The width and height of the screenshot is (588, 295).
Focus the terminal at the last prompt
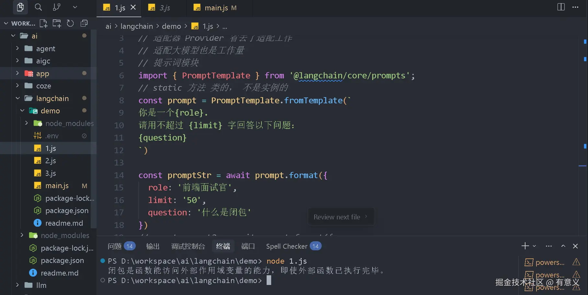pyautogui.click(x=269, y=280)
